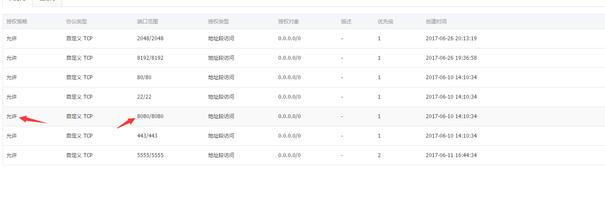The image size is (605, 222).
Task: Click the 2017-06-26 20:13:19 timestamp
Action: click(451, 39)
